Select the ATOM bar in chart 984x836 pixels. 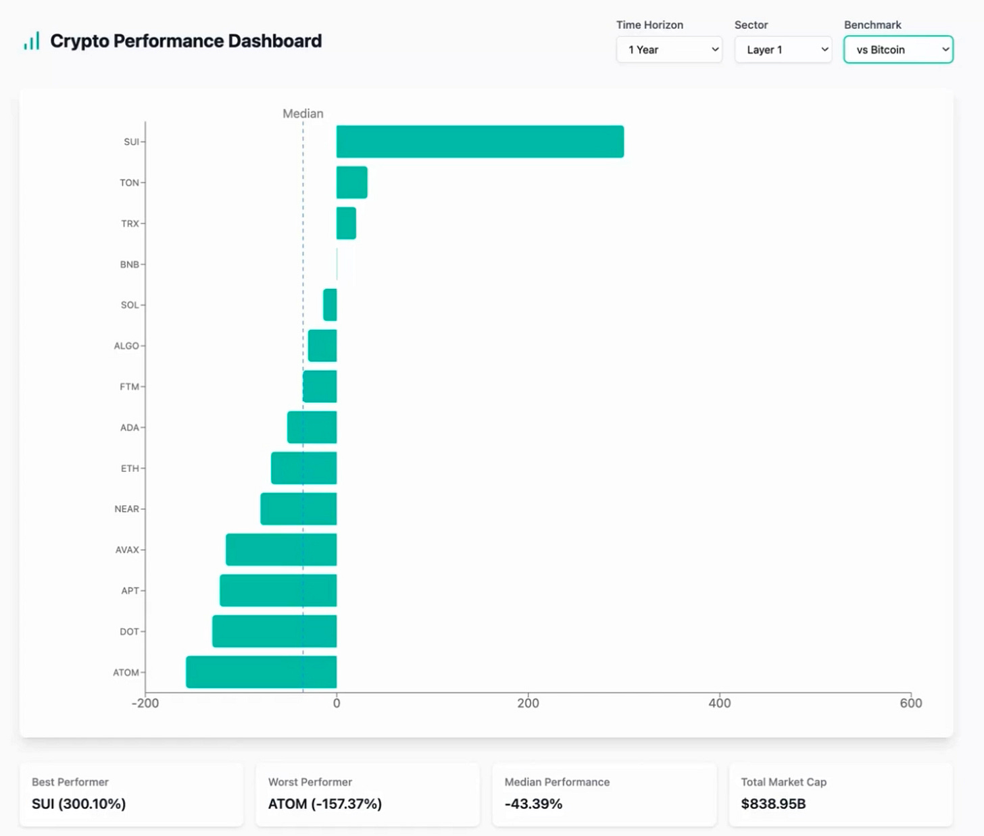[262, 672]
